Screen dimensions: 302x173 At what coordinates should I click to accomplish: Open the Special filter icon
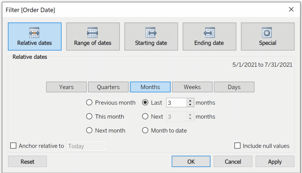coord(267,33)
